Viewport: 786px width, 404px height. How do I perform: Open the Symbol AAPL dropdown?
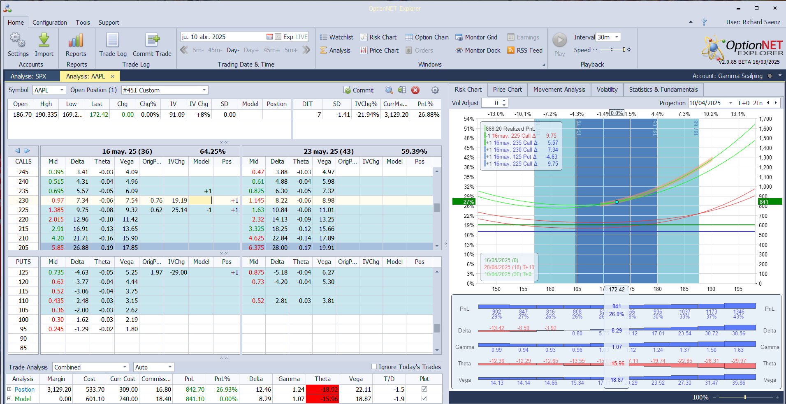[x=62, y=90]
